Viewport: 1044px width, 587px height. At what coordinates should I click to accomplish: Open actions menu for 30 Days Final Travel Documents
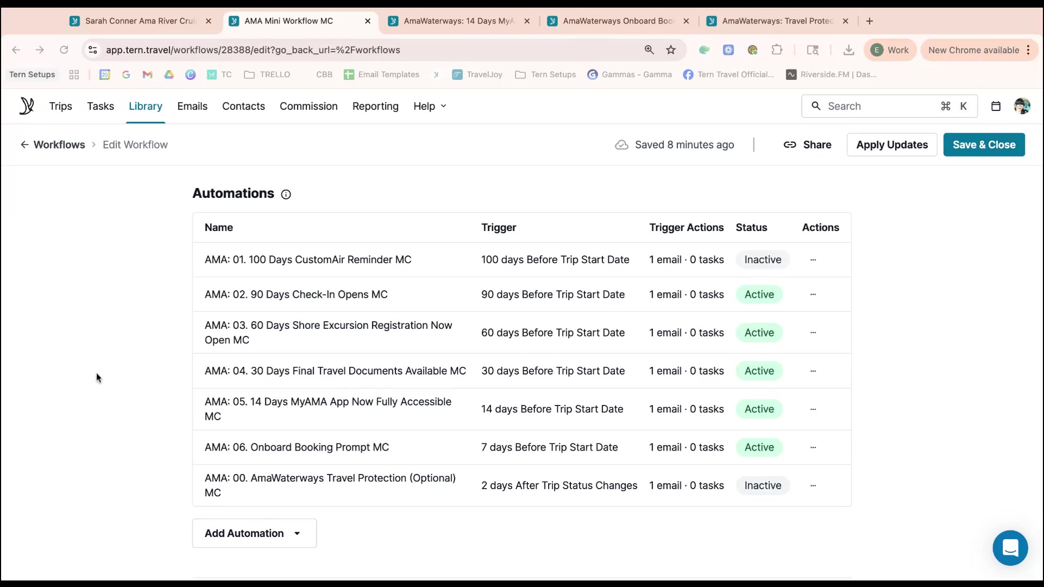point(813,371)
